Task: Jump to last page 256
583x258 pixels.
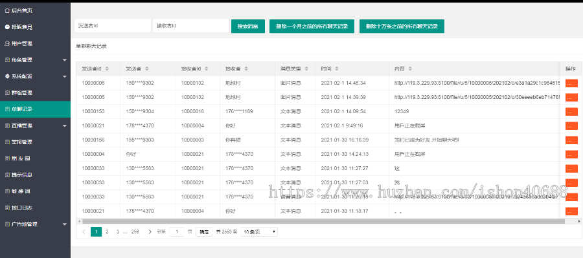Action: click(135, 231)
